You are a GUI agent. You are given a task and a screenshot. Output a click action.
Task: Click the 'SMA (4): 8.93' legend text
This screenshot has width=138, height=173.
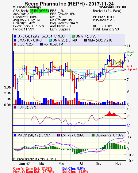86,36
